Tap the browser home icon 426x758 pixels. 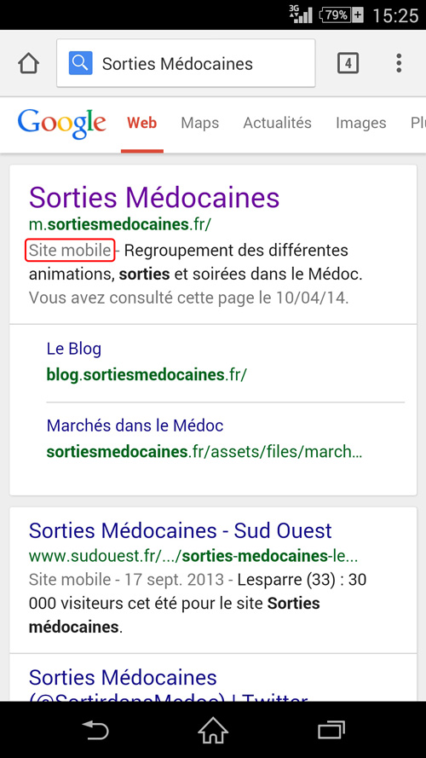tap(28, 63)
